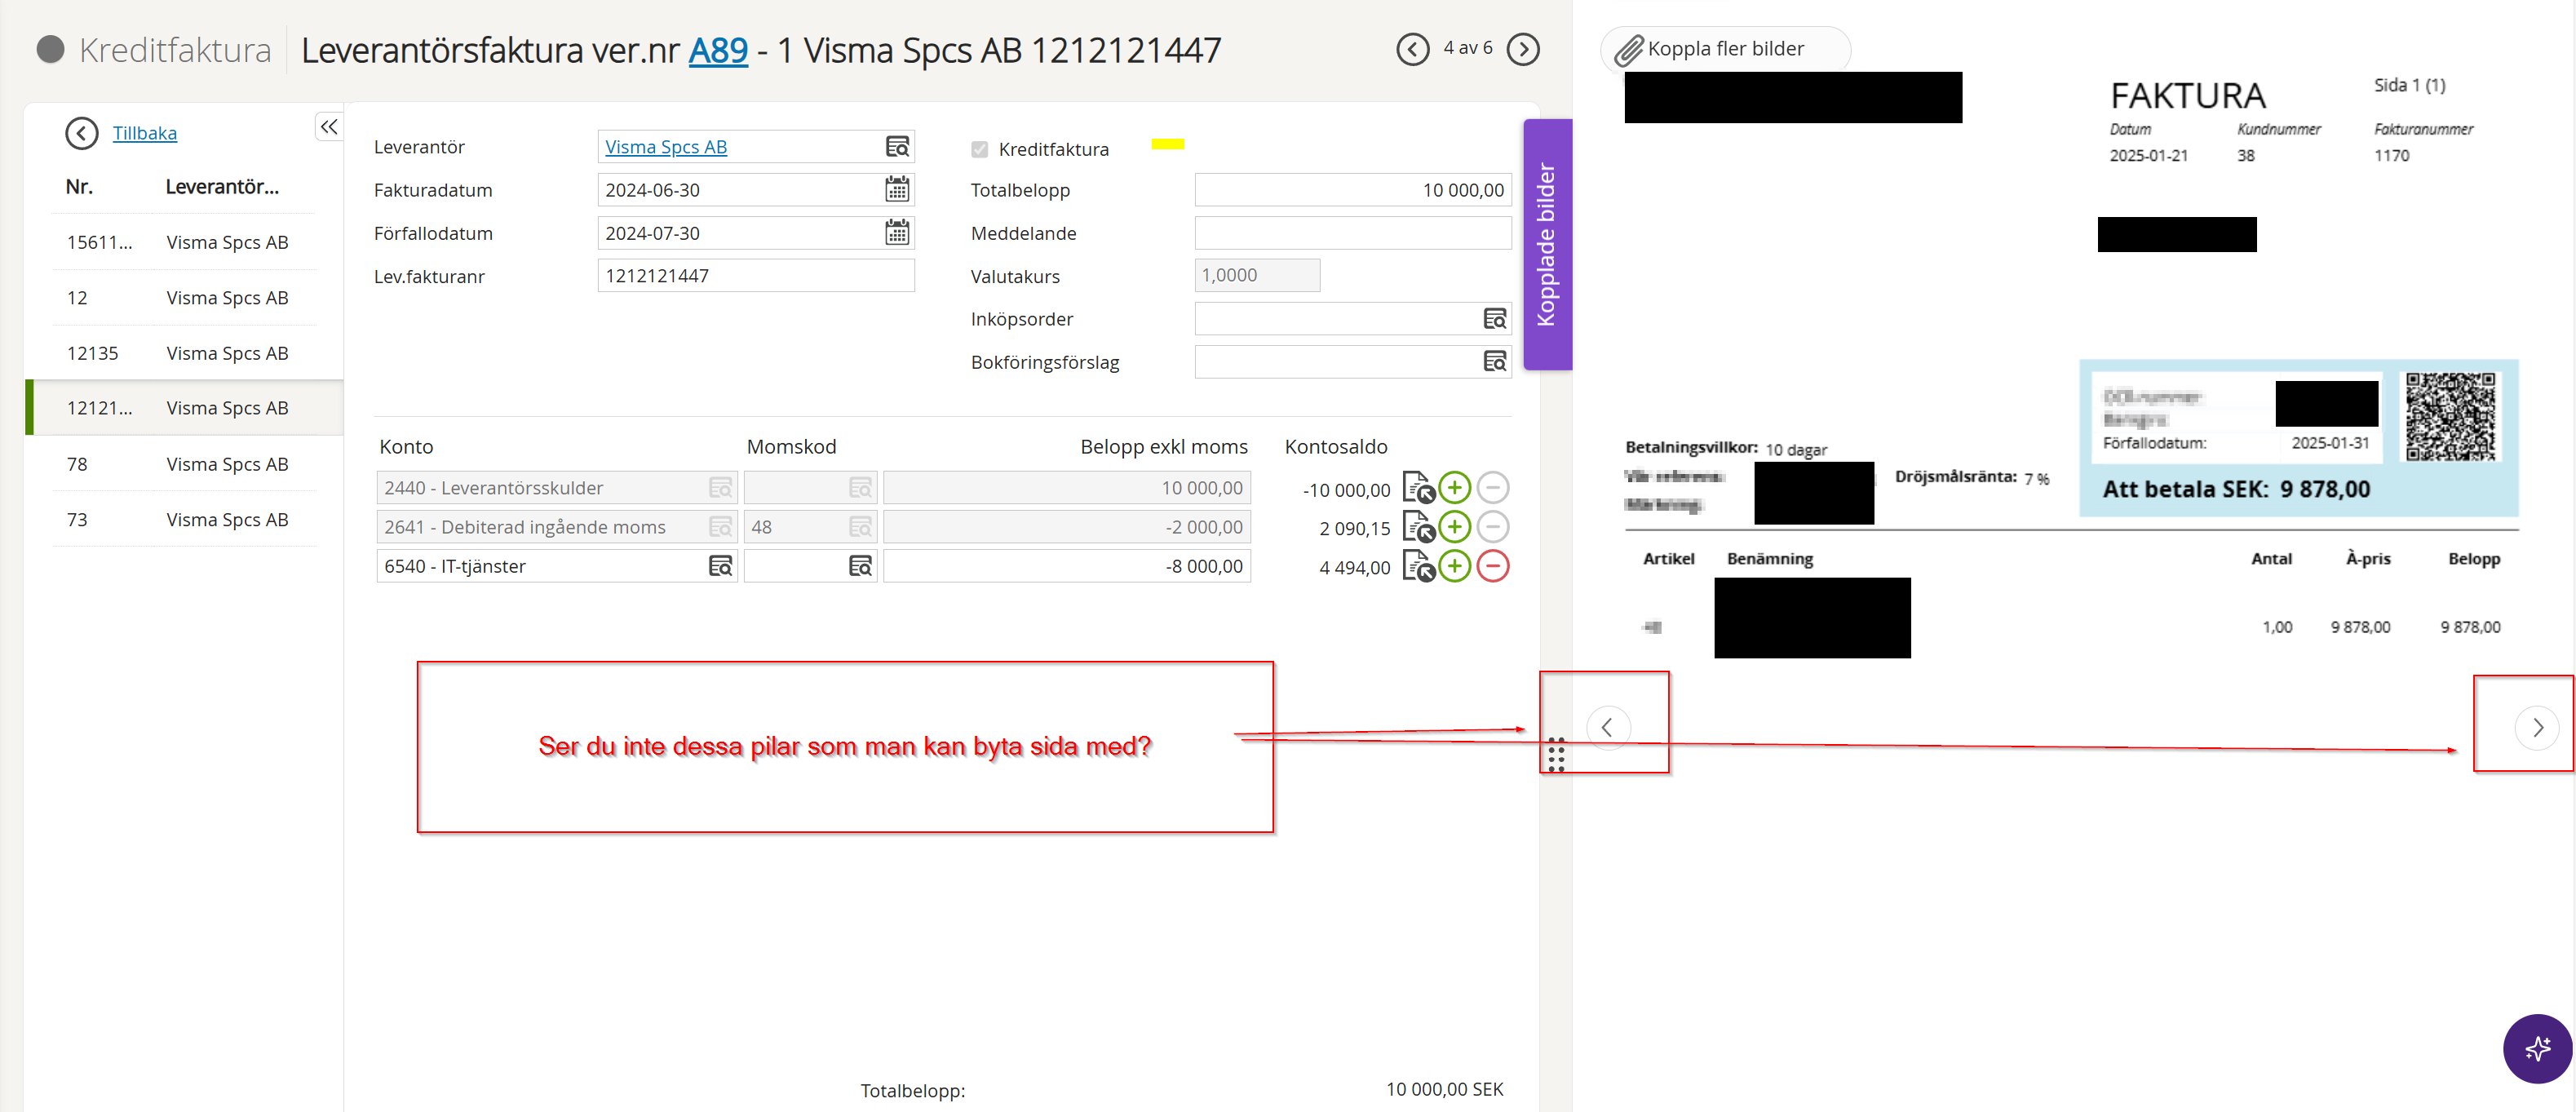
Task: Open calendar picker for Förfallodatum
Action: pos(897,233)
